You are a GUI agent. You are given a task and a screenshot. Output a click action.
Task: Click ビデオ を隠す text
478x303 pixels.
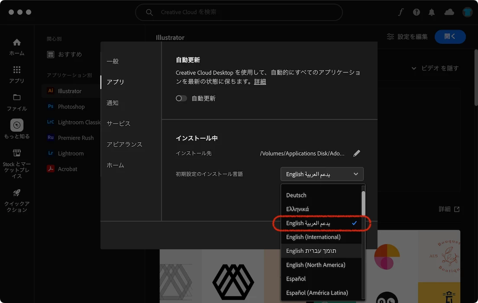pyautogui.click(x=440, y=68)
